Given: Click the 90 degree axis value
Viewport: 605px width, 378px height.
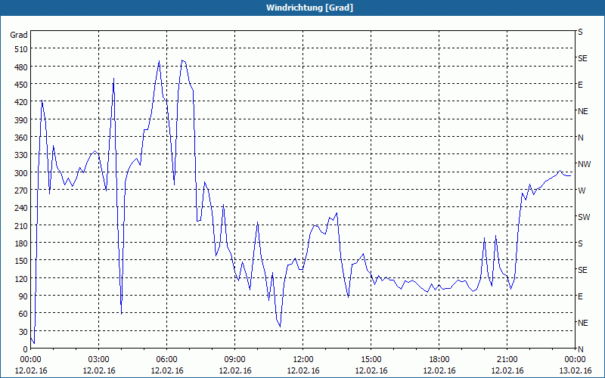Looking at the screenshot, I should 23,296.
